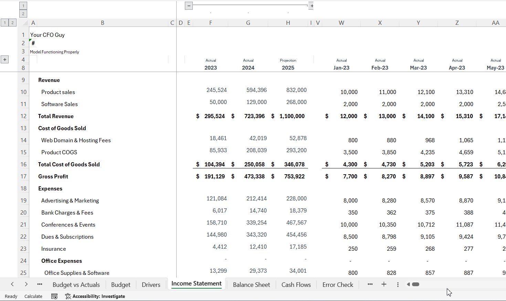Select column Z header
Viewport: 506px width, 301px height.
click(457, 23)
